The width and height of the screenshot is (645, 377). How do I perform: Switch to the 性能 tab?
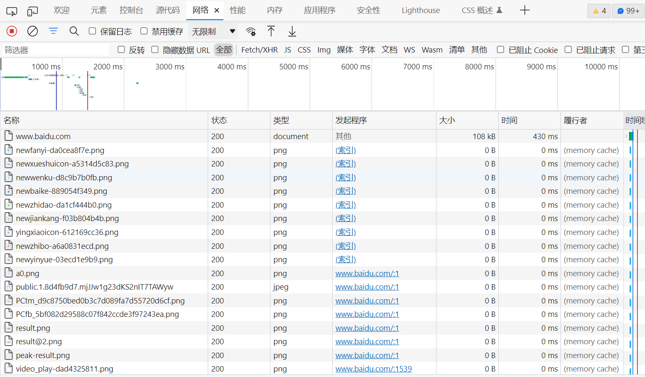tap(238, 11)
